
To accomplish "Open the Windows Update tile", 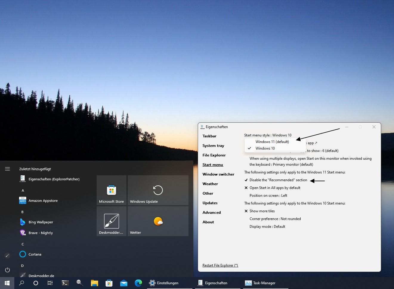I will [158, 190].
